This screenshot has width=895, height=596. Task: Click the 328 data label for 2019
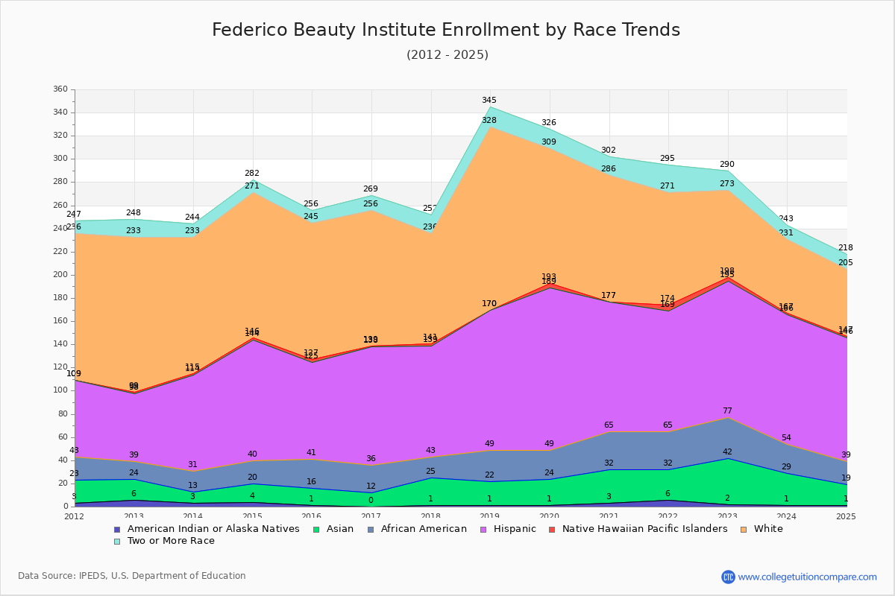tap(489, 120)
